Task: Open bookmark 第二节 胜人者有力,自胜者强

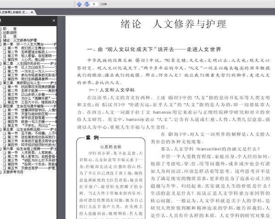Action: pos(32,157)
